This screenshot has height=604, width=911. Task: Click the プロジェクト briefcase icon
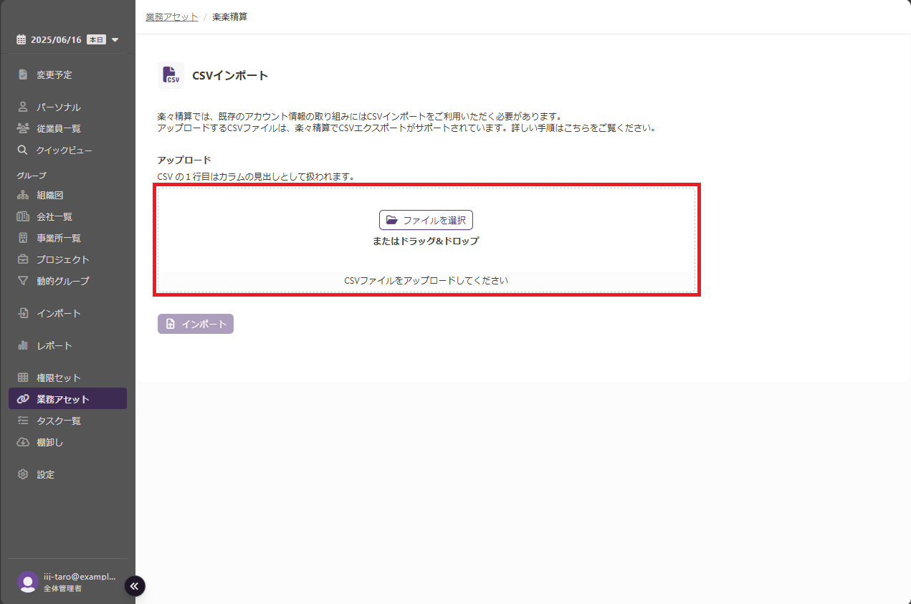tap(23, 259)
